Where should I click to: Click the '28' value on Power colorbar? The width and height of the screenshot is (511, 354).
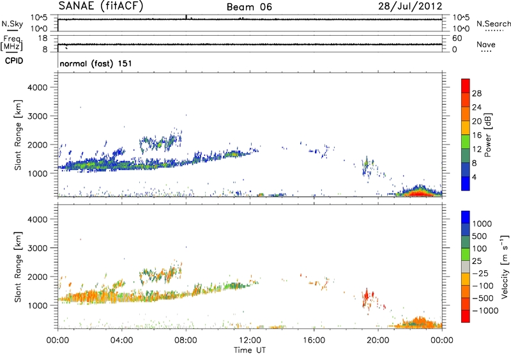[x=477, y=93]
